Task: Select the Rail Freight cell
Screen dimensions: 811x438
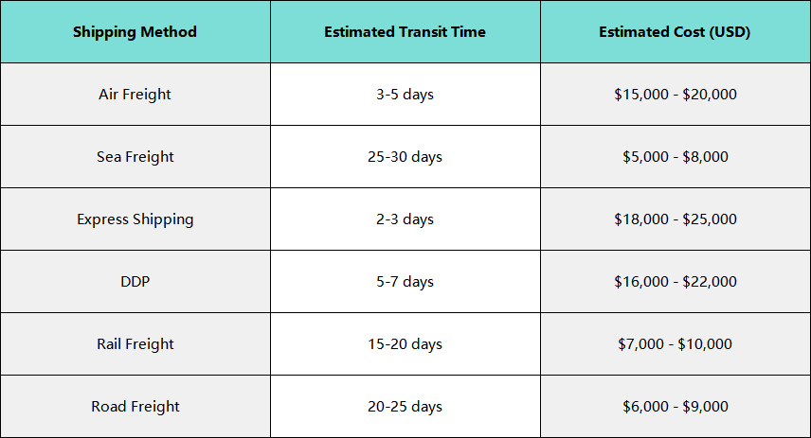Action: click(135, 344)
